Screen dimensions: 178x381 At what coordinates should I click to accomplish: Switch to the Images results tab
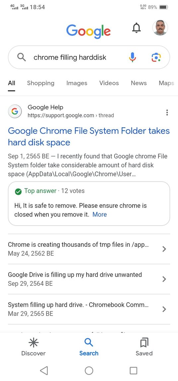click(x=77, y=83)
